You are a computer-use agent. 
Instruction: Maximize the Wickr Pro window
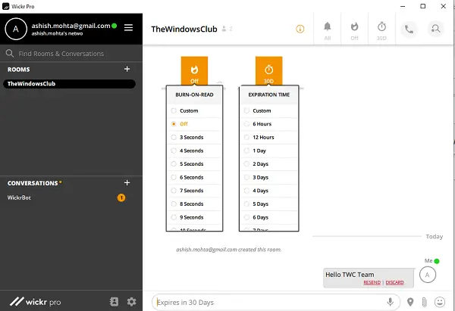[x=423, y=6]
